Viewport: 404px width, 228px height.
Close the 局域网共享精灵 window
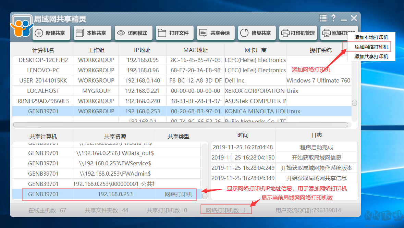[354, 18]
